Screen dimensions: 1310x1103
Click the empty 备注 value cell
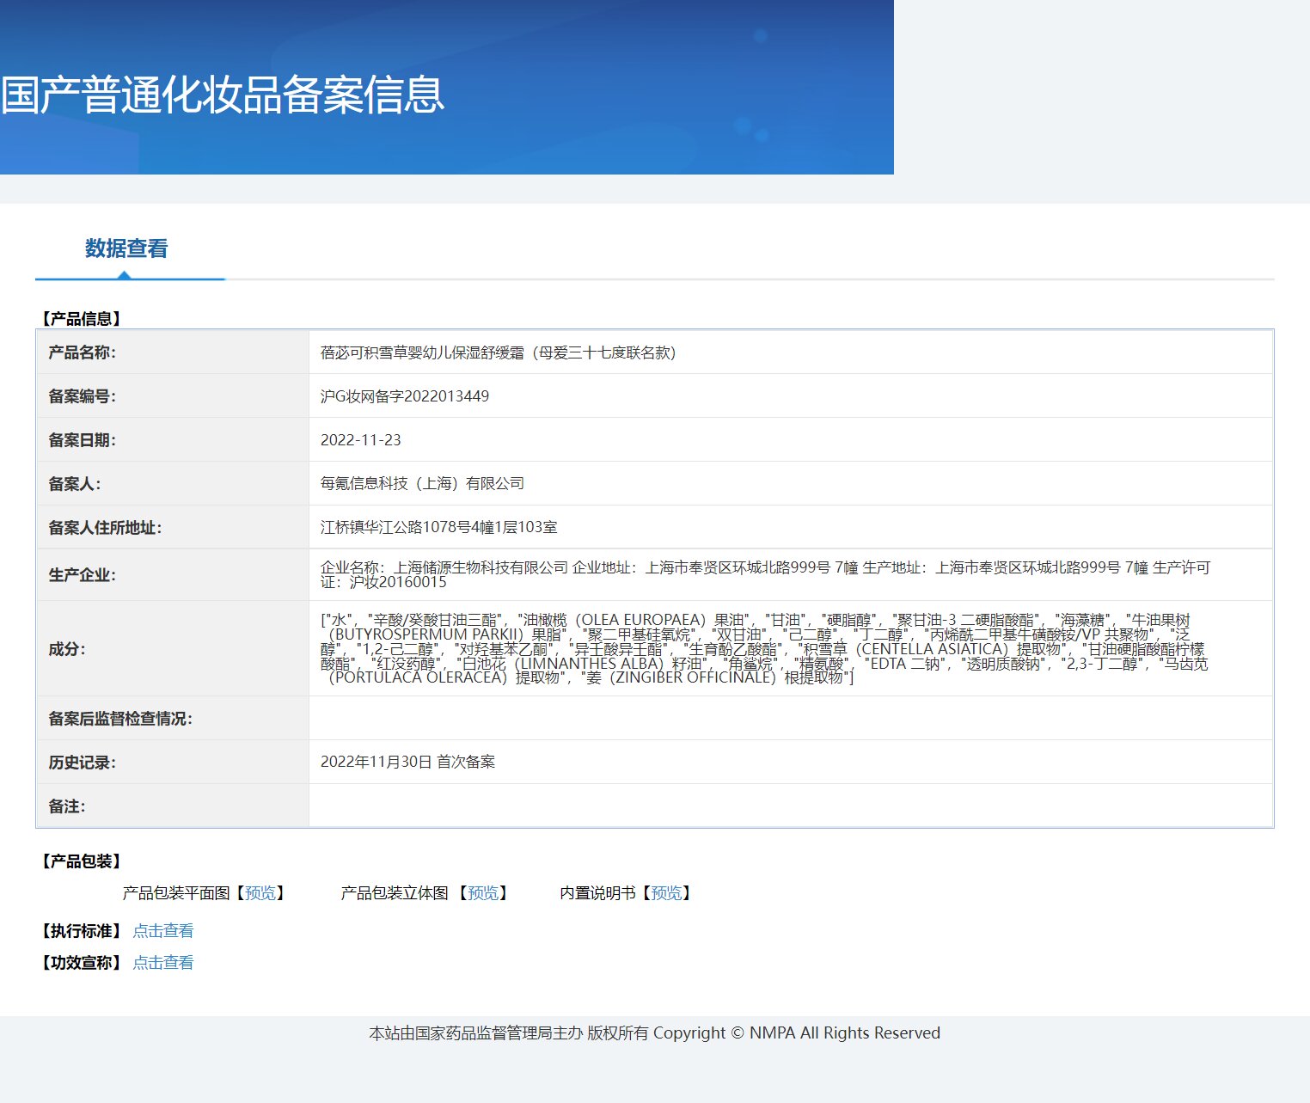[789, 806]
